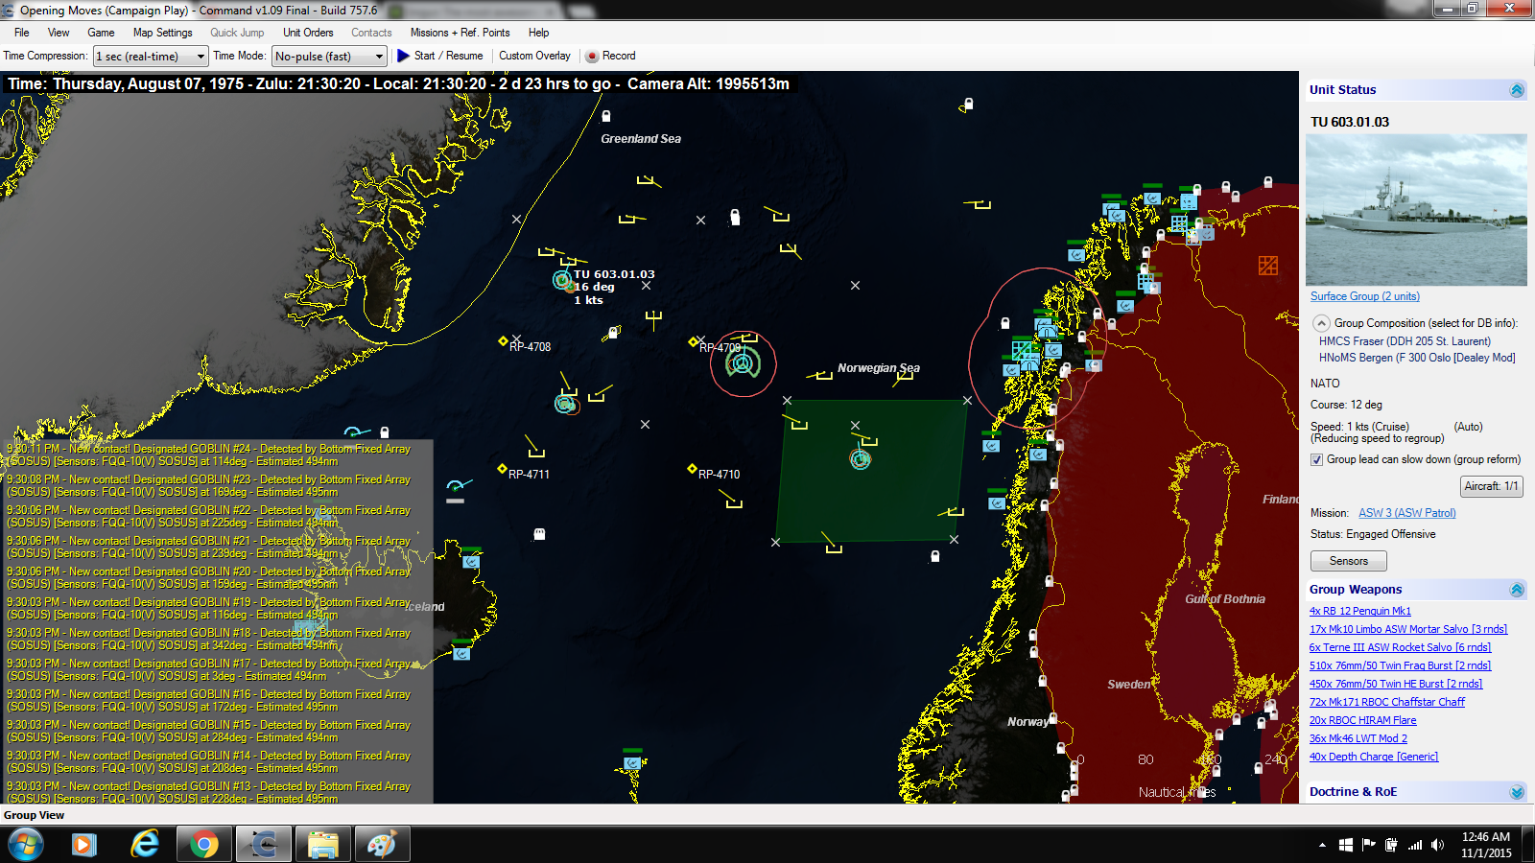
Task: Click the volume speaker icon in system tray
Action: [1437, 845]
